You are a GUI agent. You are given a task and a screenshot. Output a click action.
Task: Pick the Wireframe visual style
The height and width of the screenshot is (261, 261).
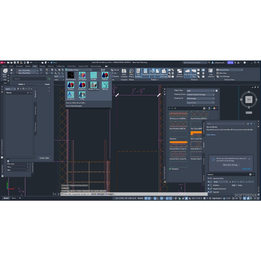click(x=71, y=96)
